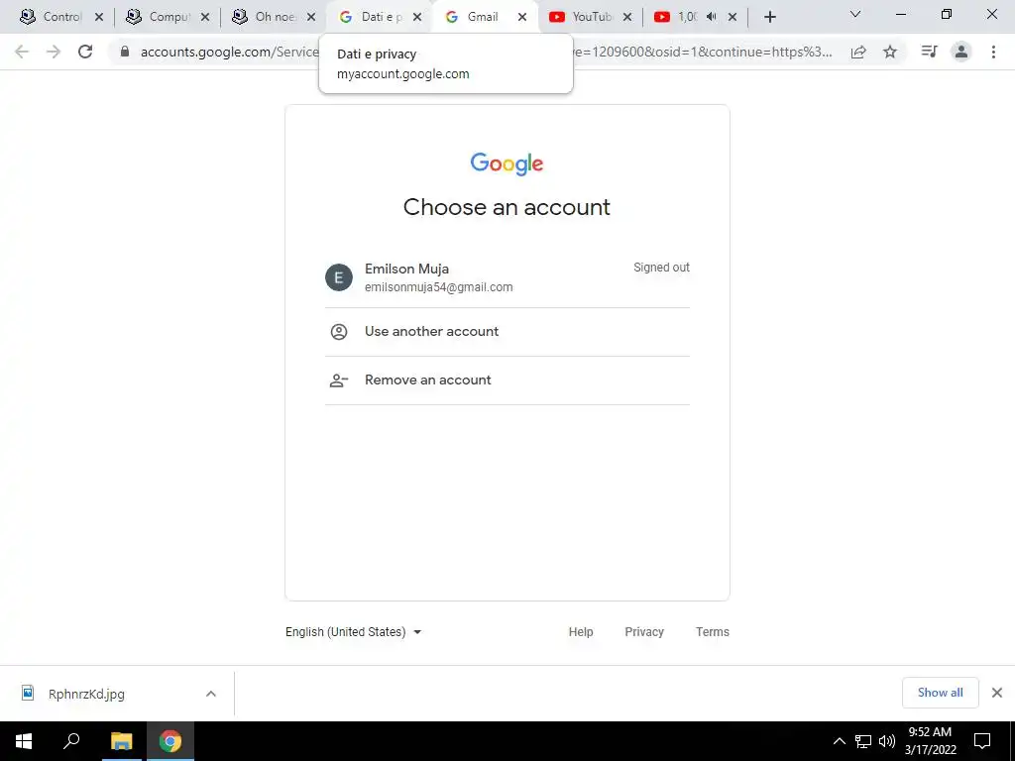Open a new tab with plus icon
Screen dimensions: 1015x761
[x=769, y=18]
